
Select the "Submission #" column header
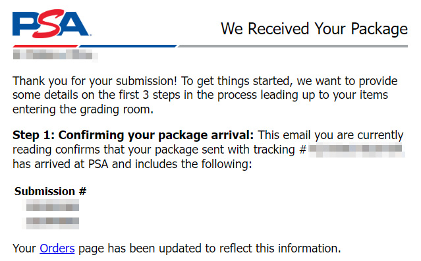tap(51, 191)
